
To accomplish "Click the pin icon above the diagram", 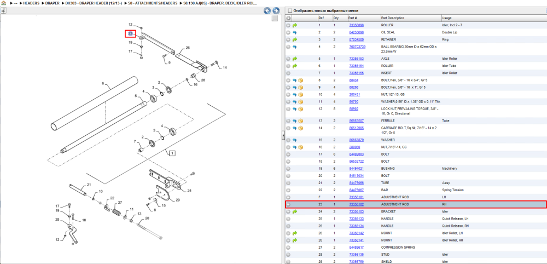I will [3, 10].
